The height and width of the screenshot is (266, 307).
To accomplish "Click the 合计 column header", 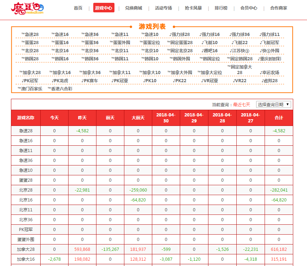I will (278, 118).
